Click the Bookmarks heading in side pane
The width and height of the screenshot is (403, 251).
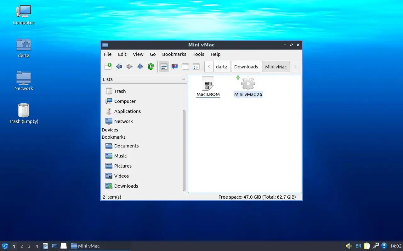114,137
